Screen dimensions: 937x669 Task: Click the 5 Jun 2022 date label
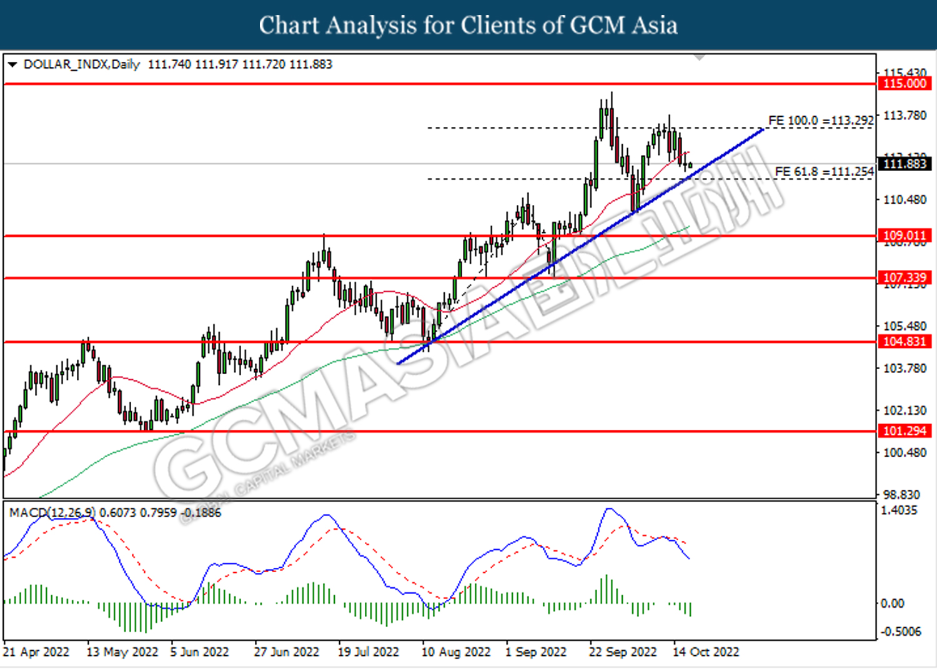coord(199,652)
